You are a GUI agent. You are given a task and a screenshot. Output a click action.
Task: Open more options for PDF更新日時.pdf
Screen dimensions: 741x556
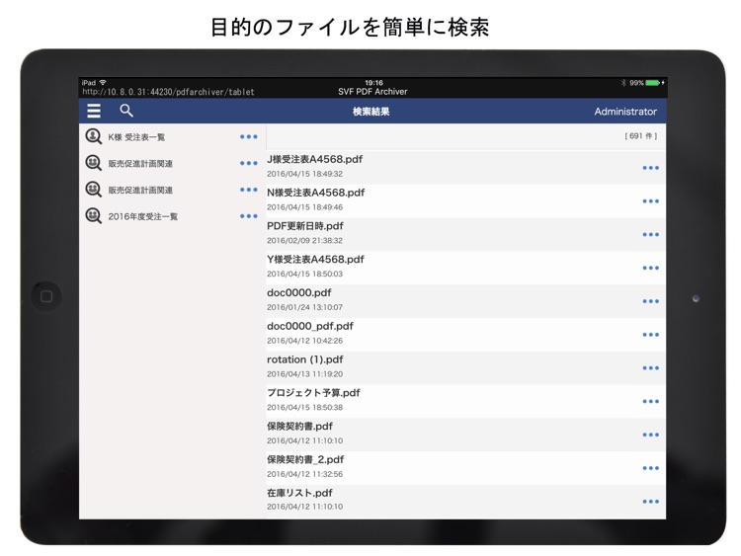pos(651,234)
